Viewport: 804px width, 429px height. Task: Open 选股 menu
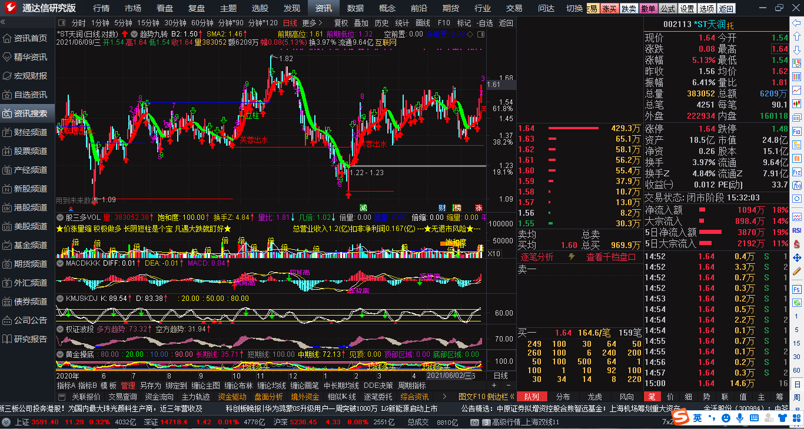(x=260, y=8)
